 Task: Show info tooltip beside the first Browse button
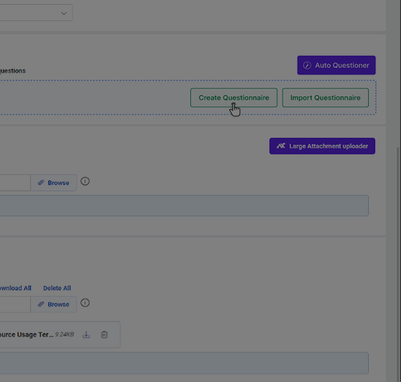85,181
